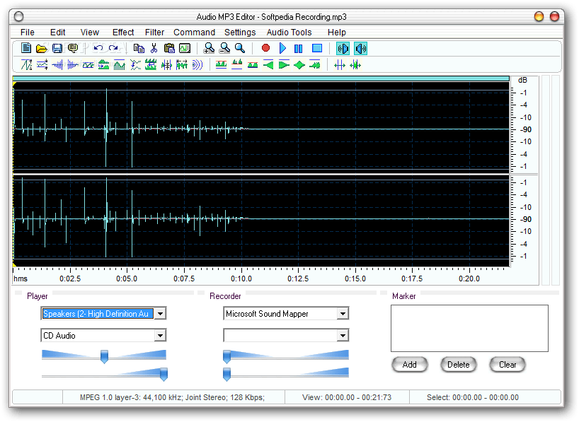Save the recording with the diskette icon
This screenshot has width=579, height=422.
pyautogui.click(x=57, y=48)
